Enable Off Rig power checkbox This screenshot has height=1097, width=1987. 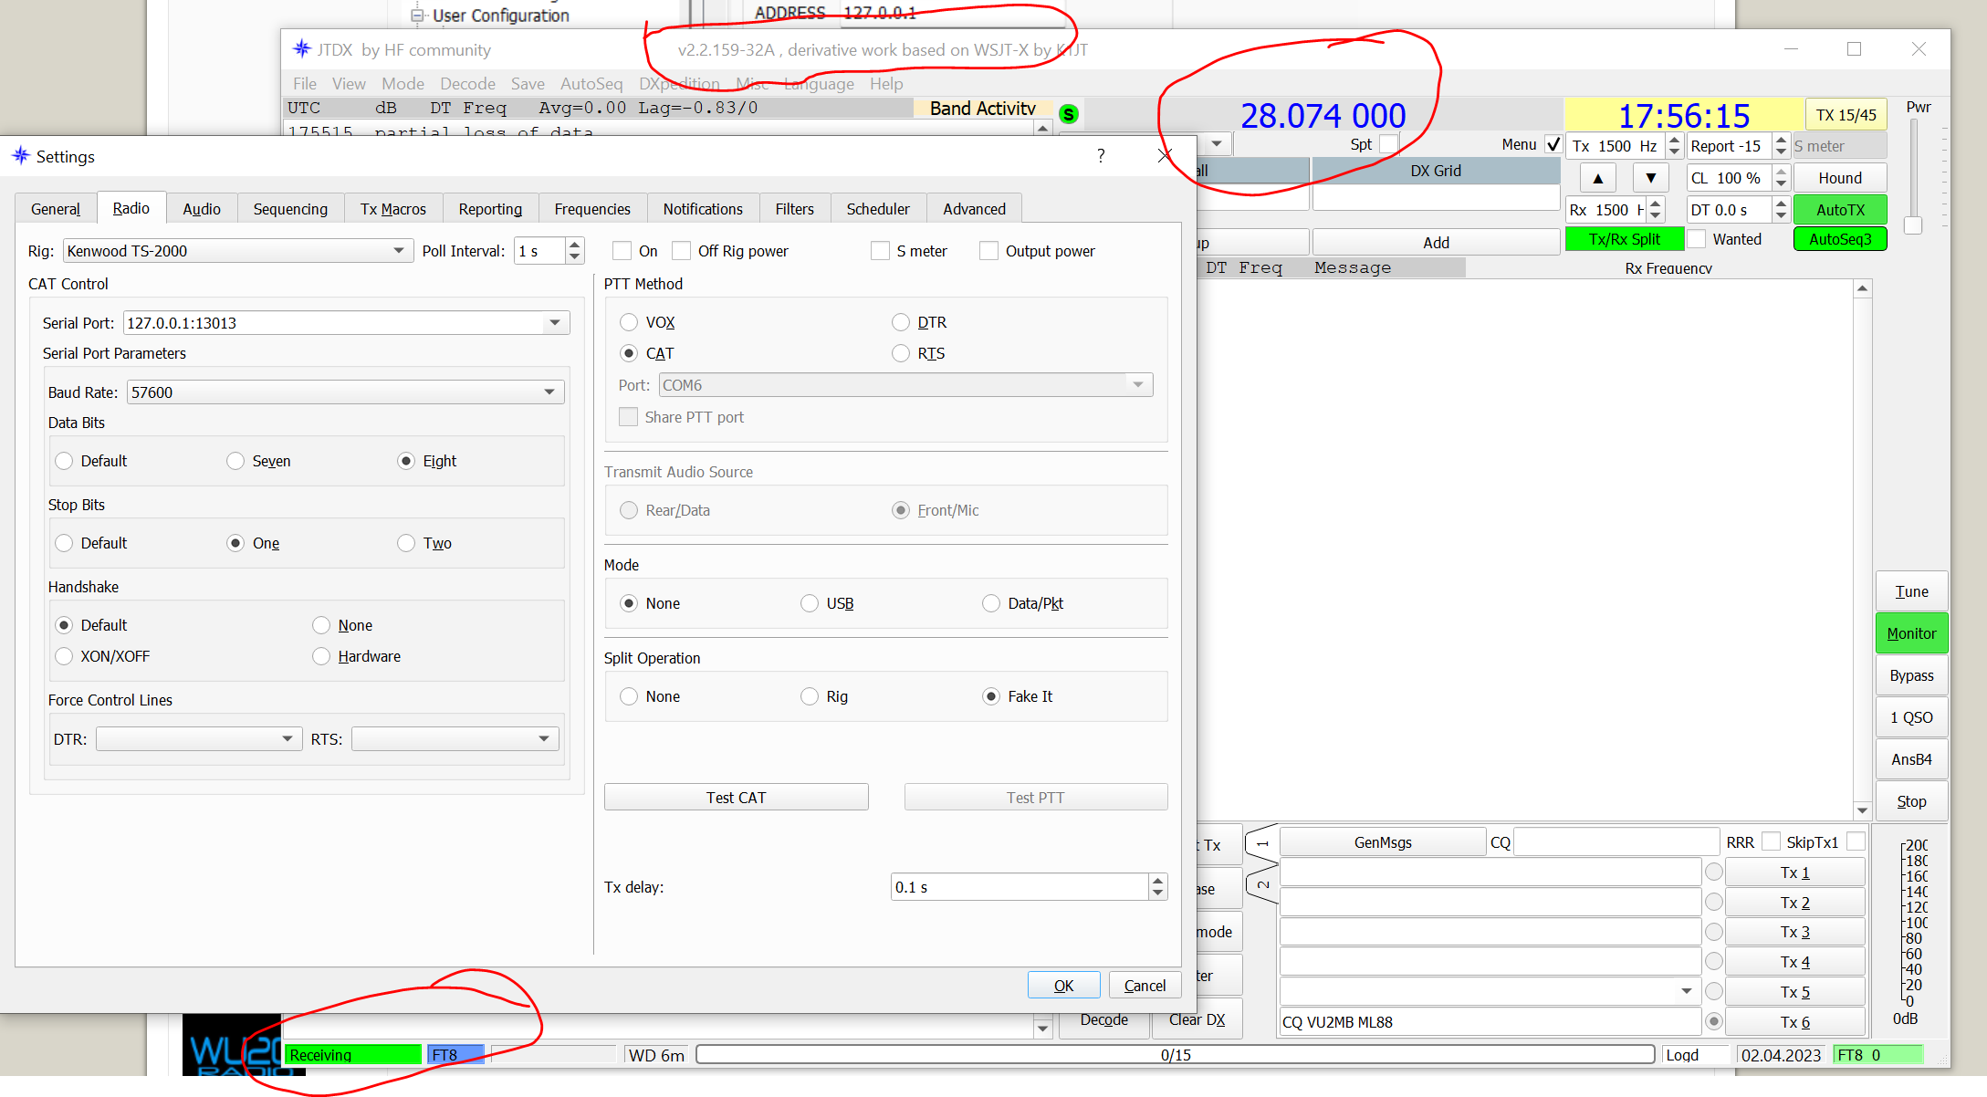(681, 251)
